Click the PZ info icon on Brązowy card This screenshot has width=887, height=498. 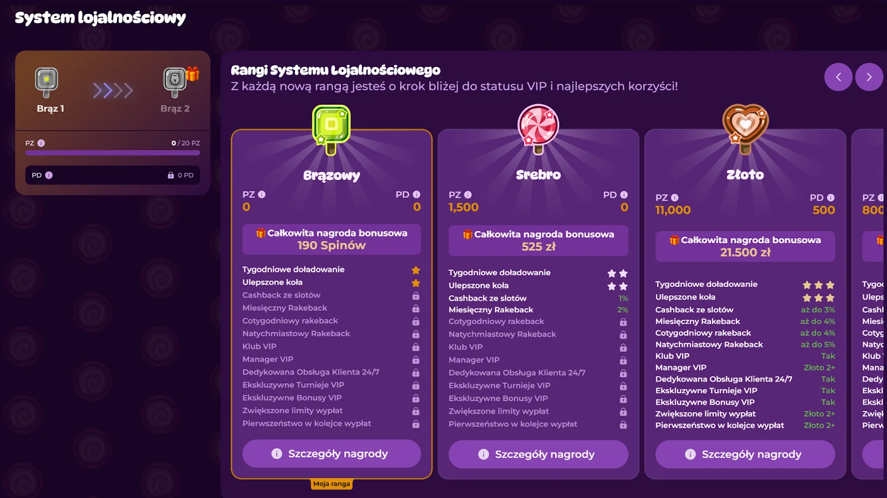click(262, 194)
